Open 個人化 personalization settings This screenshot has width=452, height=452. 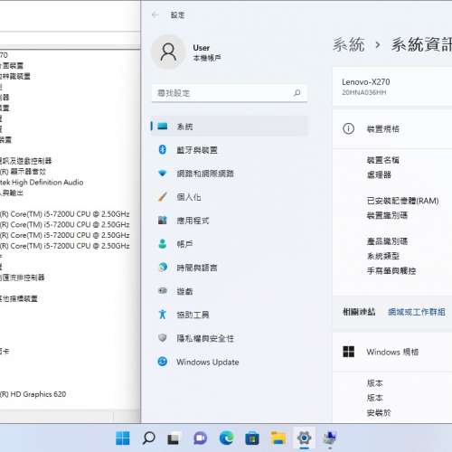coord(230,197)
